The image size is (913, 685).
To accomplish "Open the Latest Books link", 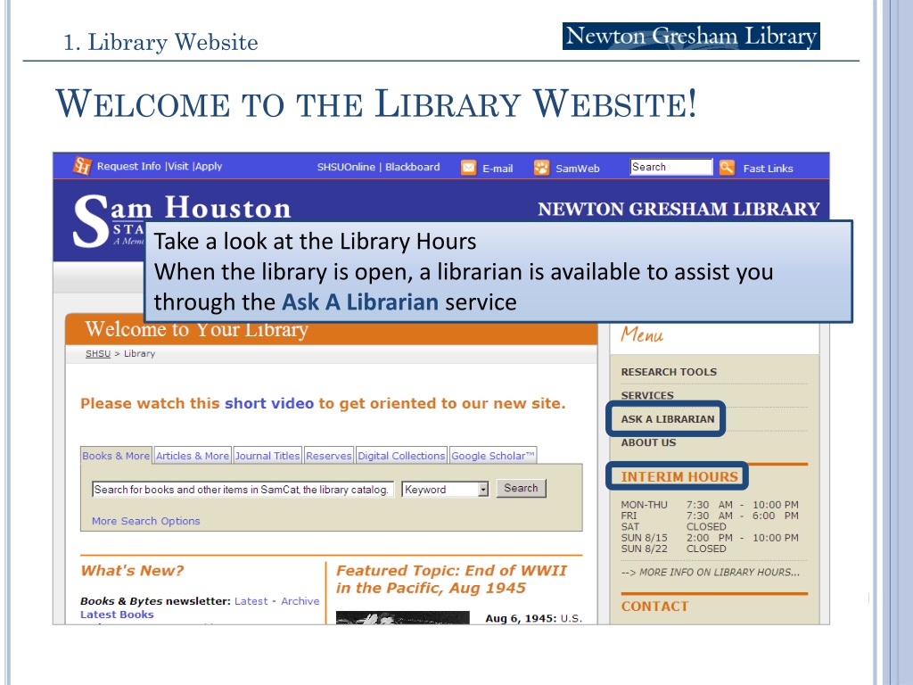I will [117, 615].
